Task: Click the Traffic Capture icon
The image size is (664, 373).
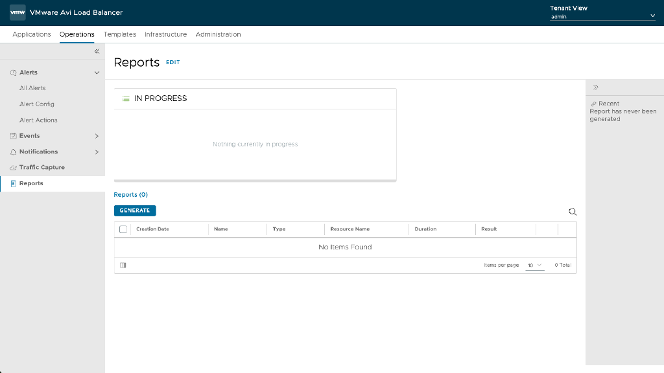Action: tap(13, 168)
